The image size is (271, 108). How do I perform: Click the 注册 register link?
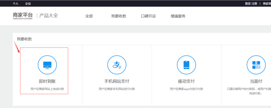click(254, 3)
